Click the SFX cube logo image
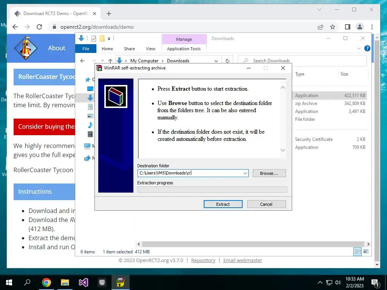387x290 pixels. [x=116, y=96]
